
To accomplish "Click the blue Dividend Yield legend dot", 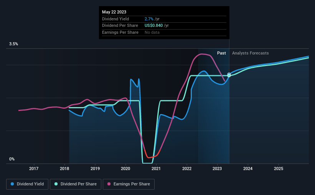I will [12, 184].
